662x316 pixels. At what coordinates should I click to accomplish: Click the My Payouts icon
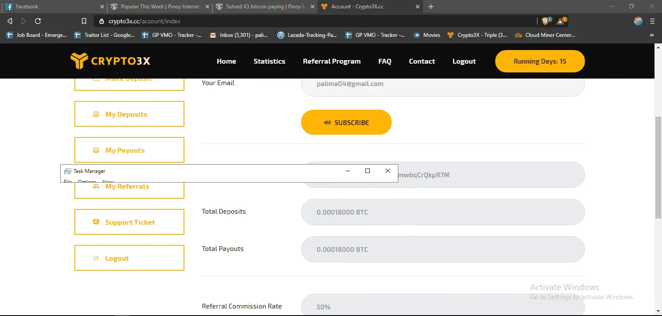point(96,150)
